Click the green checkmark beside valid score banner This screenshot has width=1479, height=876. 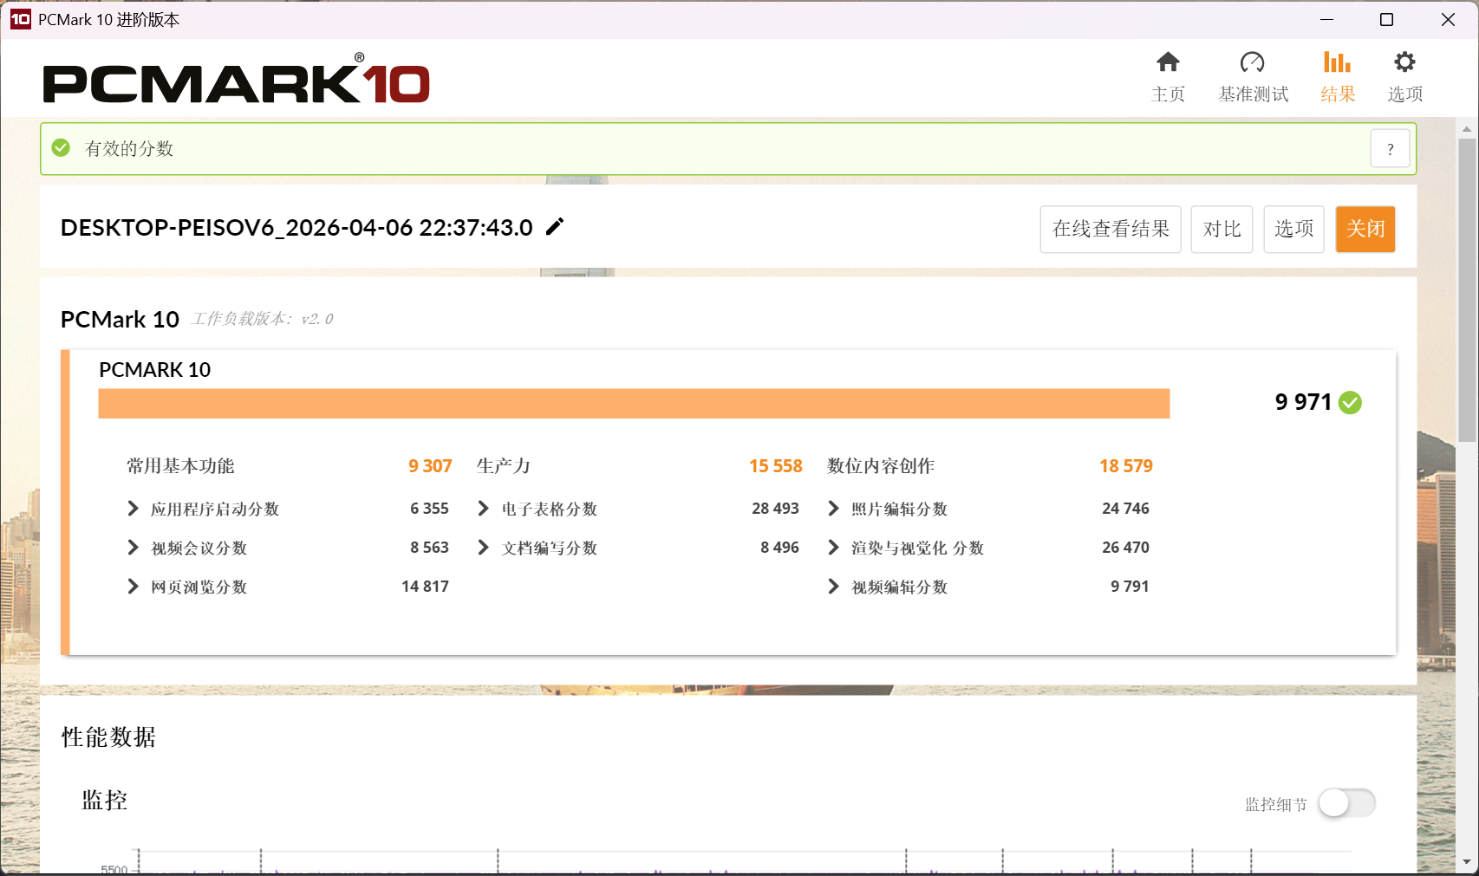click(x=61, y=148)
